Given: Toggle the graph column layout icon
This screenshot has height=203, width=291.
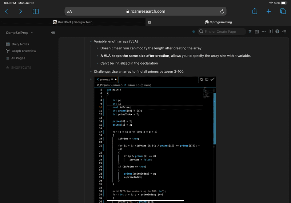Looking at the screenshot, I should click(270, 32).
